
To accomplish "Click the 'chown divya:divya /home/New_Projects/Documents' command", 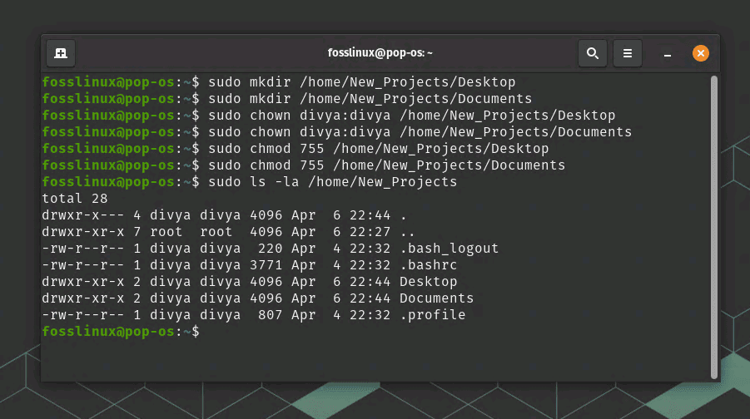I will (x=441, y=132).
